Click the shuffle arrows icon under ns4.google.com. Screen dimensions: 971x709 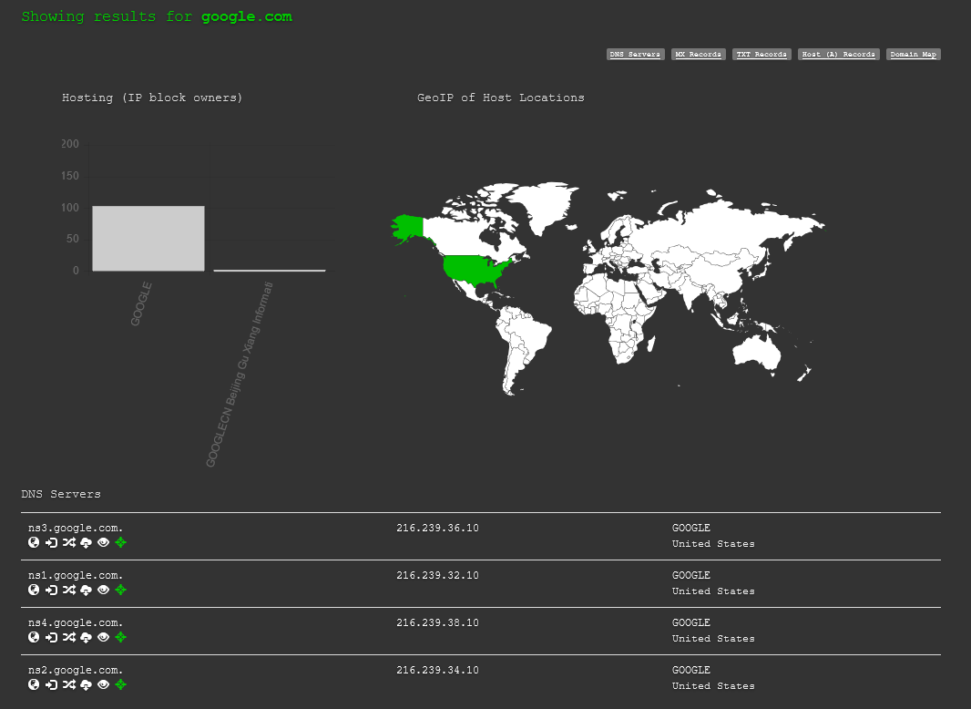click(68, 636)
